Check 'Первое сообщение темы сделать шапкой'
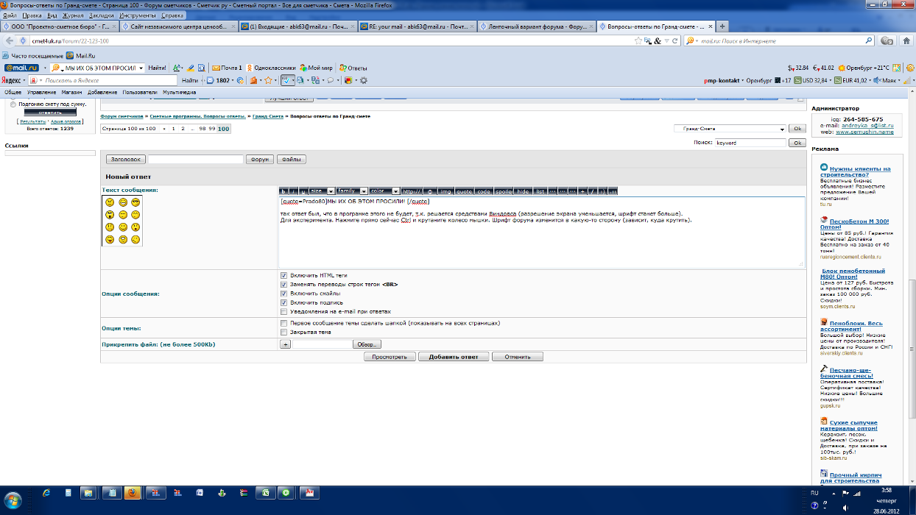The width and height of the screenshot is (916, 515). point(283,323)
